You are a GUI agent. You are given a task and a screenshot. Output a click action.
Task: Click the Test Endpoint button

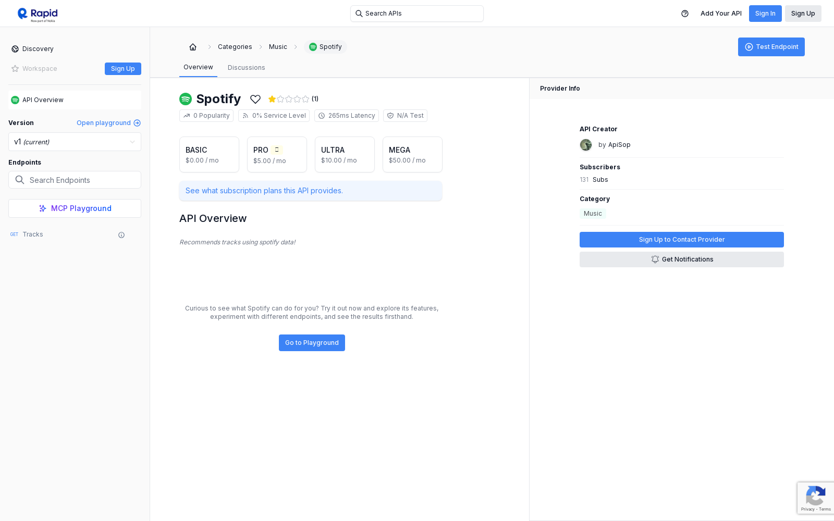(x=771, y=47)
